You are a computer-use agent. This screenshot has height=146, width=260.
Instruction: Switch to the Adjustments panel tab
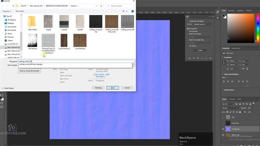(236, 48)
